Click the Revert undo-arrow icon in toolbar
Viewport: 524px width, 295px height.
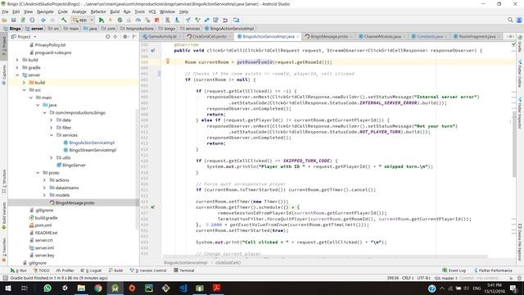(x=225, y=20)
